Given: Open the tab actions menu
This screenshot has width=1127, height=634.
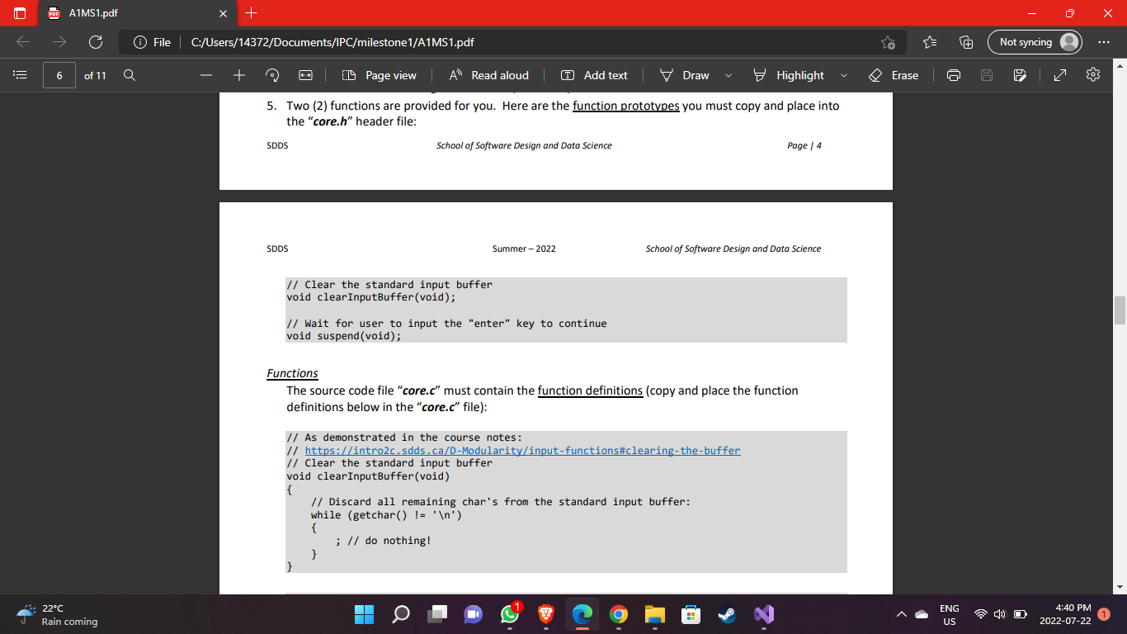Looking at the screenshot, I should click(x=20, y=14).
